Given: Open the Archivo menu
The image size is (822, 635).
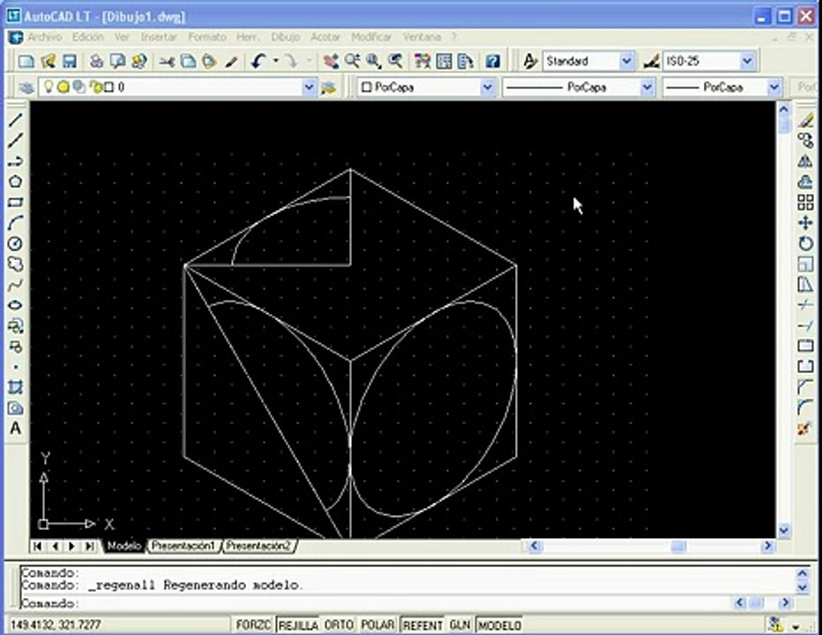Looking at the screenshot, I should click(x=45, y=37).
